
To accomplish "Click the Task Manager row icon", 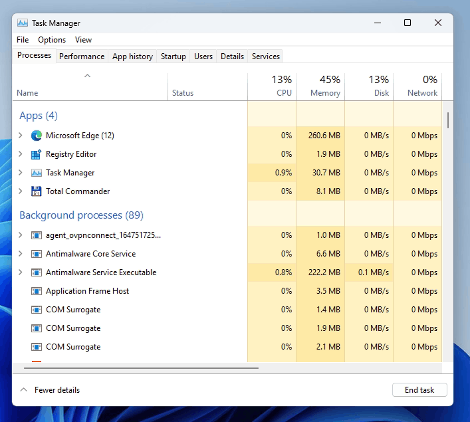I will 37,173.
